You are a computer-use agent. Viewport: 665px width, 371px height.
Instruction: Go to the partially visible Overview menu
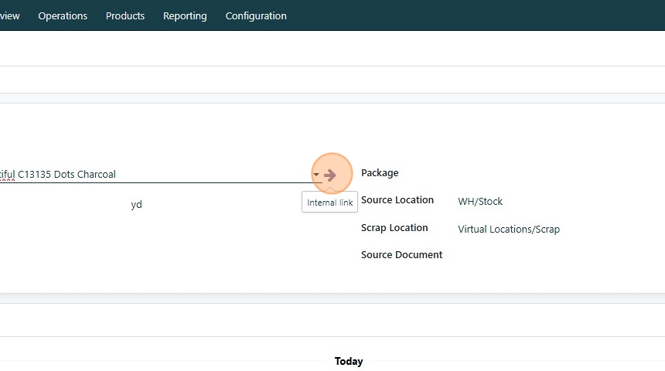pyautogui.click(x=9, y=15)
